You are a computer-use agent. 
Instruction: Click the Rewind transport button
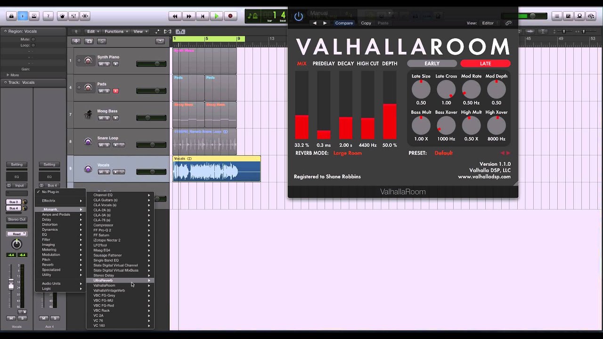point(175,16)
